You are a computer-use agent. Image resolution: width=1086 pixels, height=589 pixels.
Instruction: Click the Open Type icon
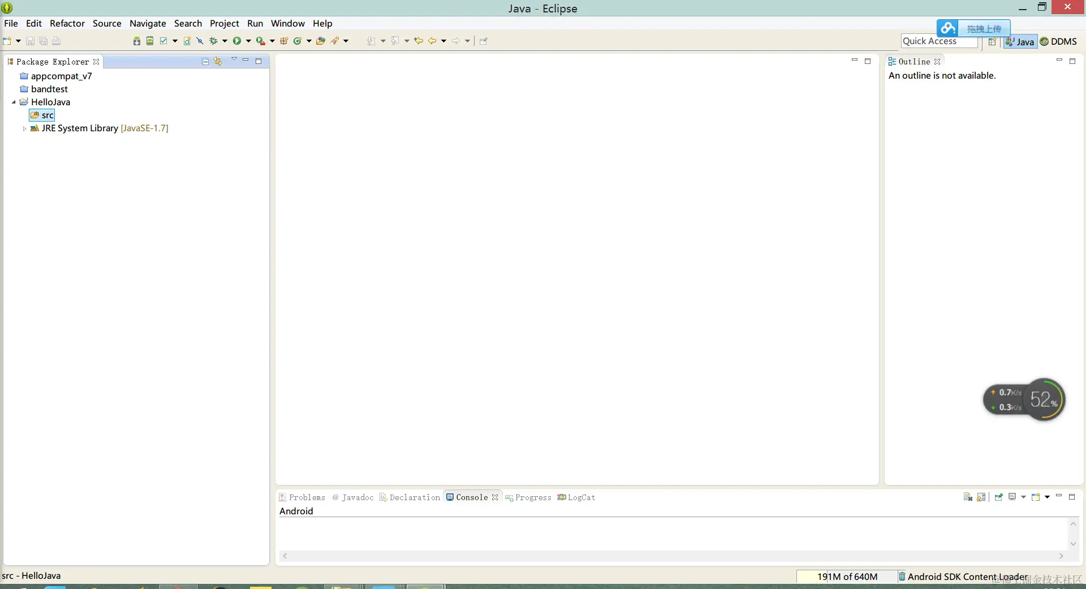[321, 41]
